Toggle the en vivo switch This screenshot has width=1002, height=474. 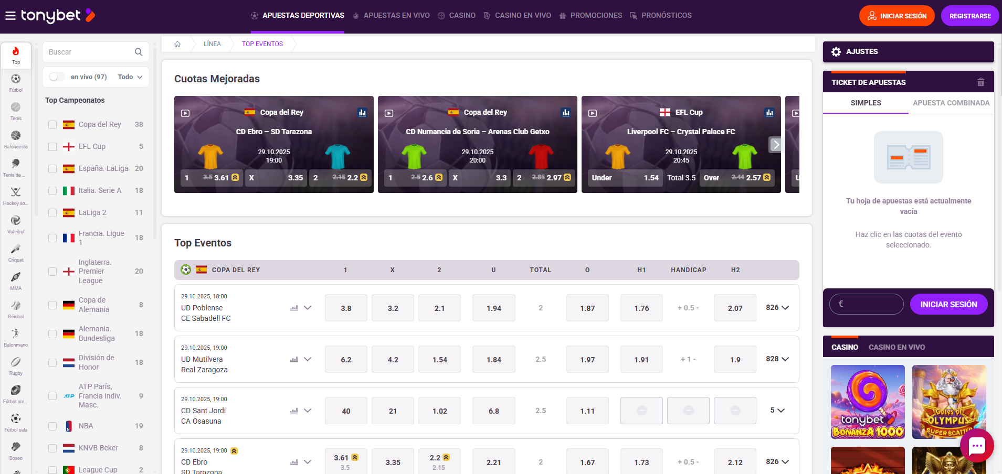(57, 77)
